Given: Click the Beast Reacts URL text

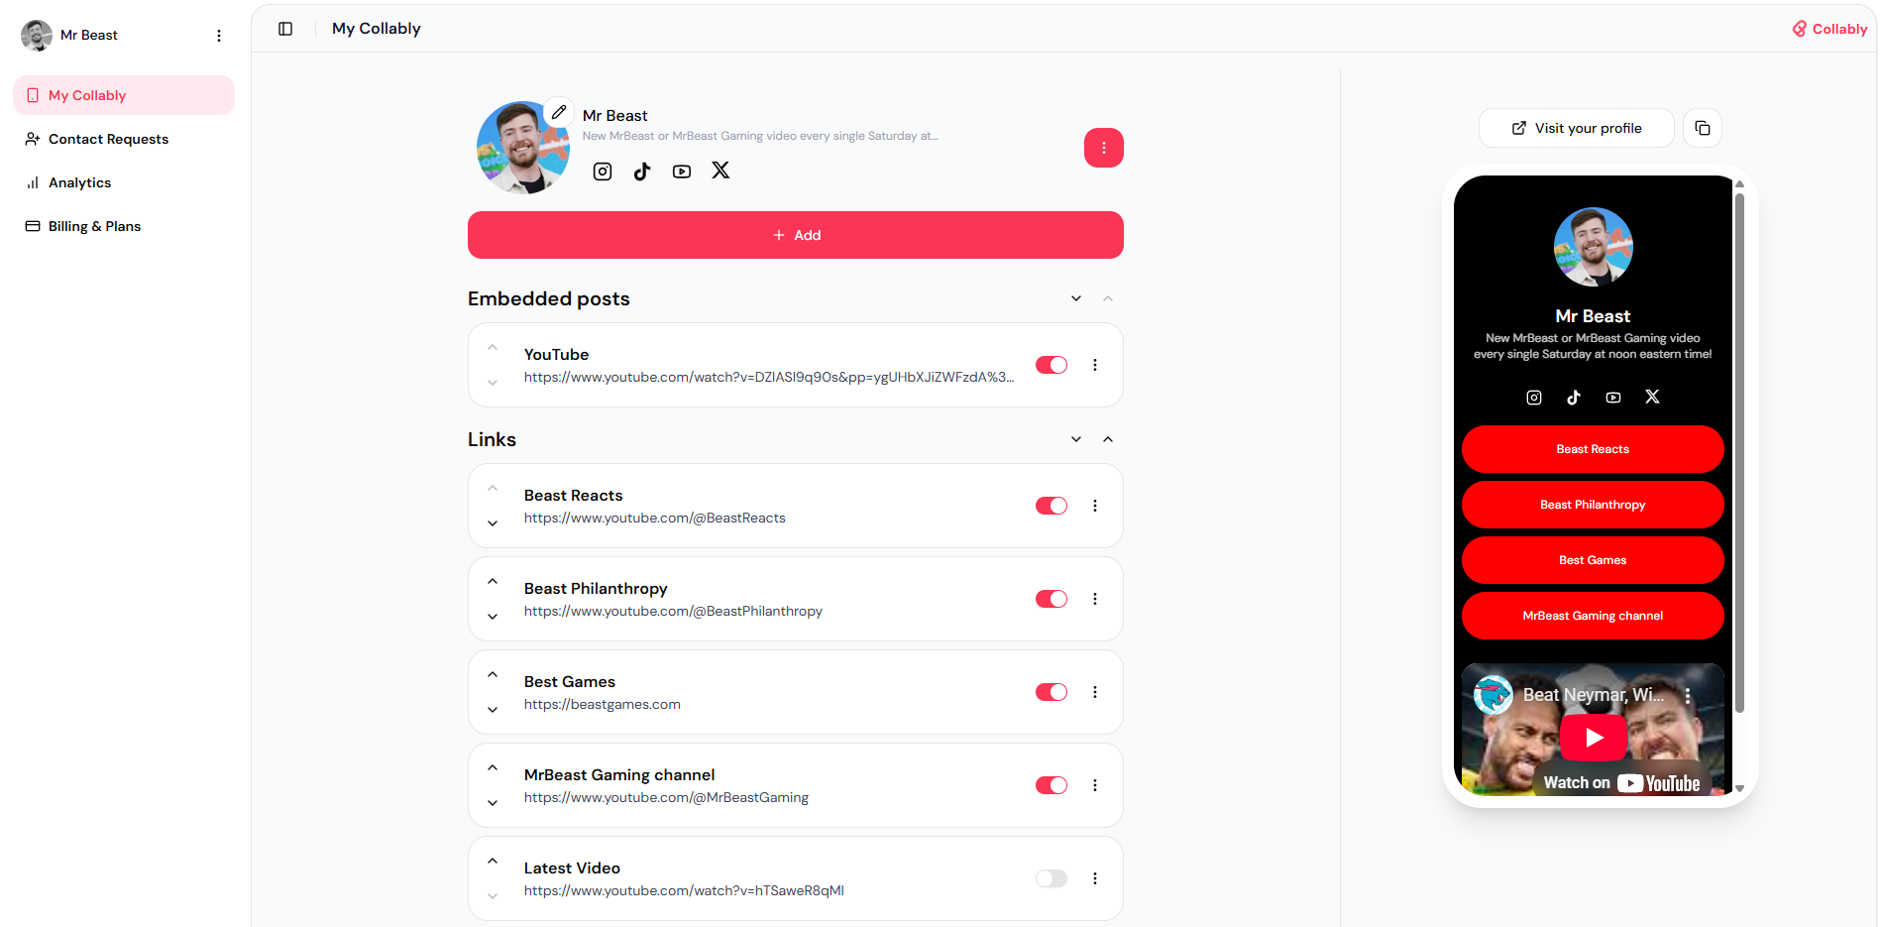Looking at the screenshot, I should (655, 519).
